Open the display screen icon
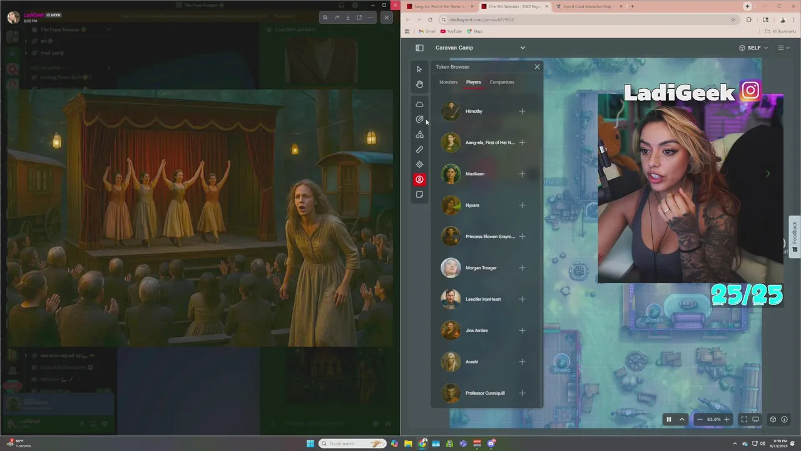 click(756, 419)
